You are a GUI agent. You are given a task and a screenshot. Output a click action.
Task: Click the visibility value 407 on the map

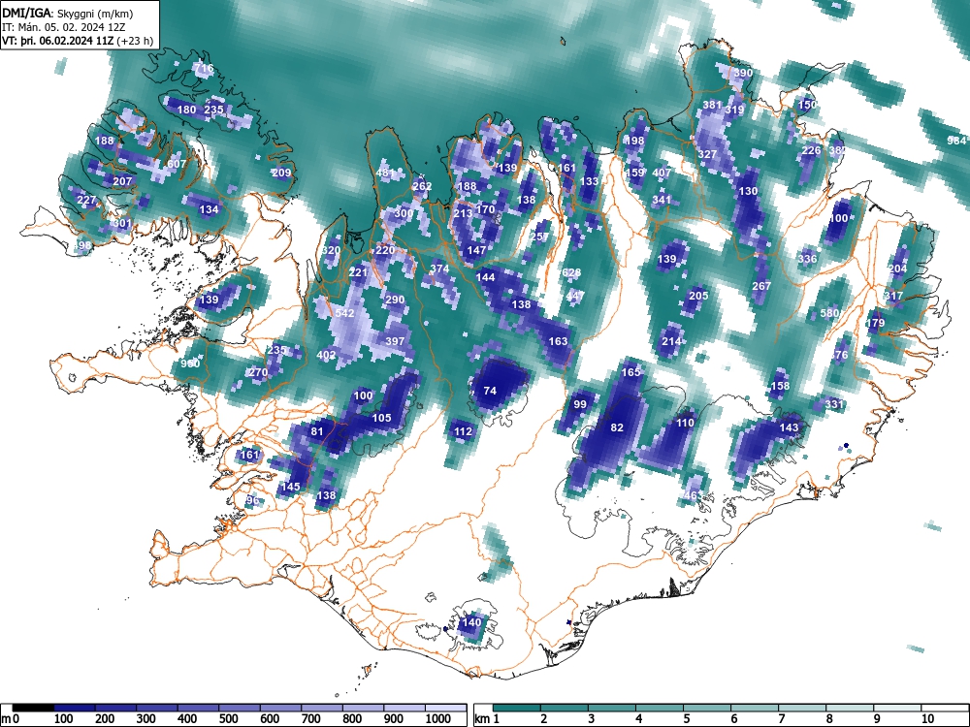click(x=662, y=173)
